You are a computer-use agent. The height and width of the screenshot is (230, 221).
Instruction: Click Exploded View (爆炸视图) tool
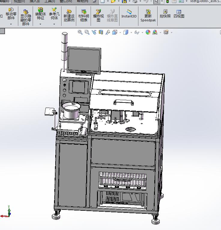click(98, 16)
